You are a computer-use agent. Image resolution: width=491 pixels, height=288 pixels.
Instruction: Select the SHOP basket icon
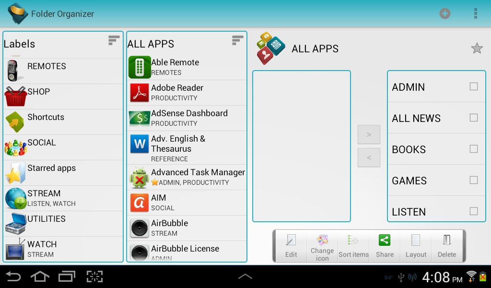(x=16, y=96)
